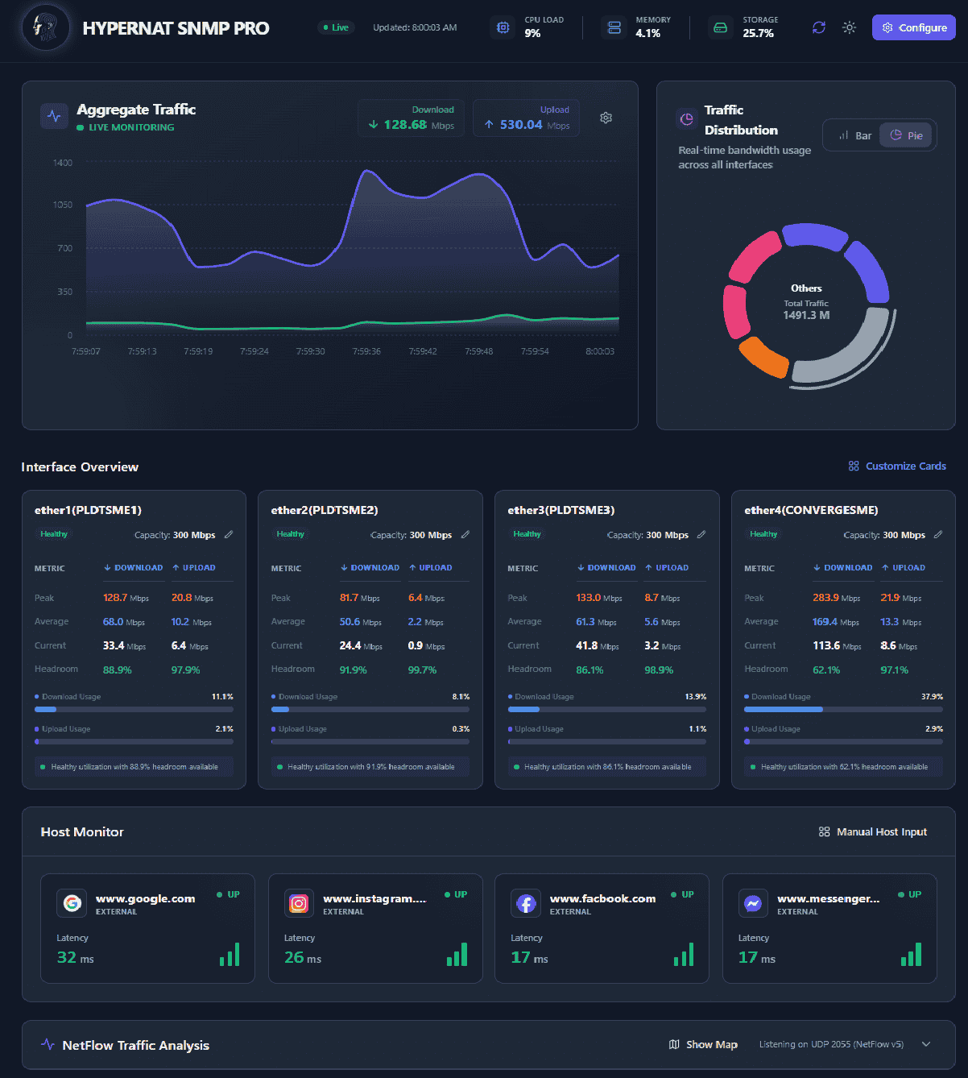
Task: Click the Configure button
Action: pyautogui.click(x=913, y=27)
